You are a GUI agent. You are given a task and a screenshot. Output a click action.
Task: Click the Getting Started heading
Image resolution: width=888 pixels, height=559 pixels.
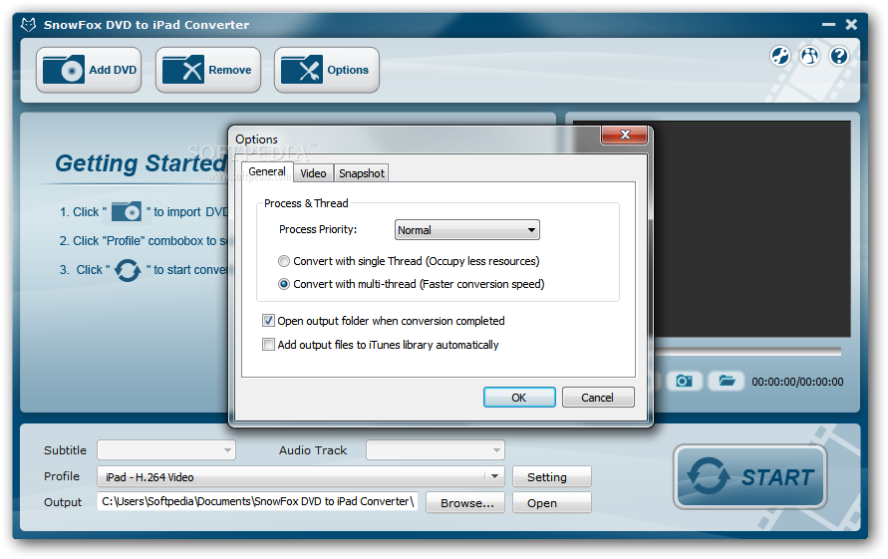click(141, 163)
